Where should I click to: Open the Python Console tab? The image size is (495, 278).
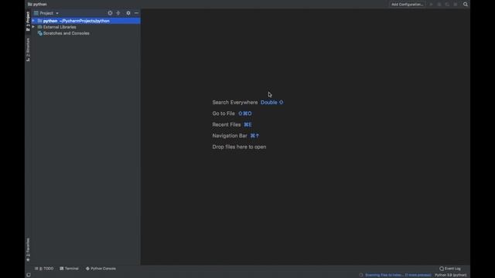tap(101, 269)
